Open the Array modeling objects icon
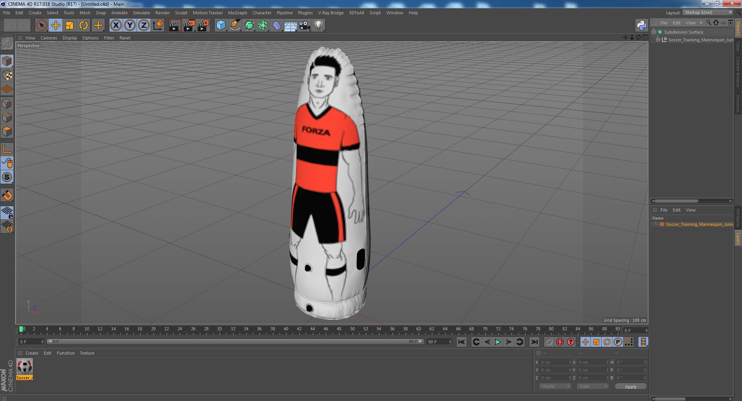The width and height of the screenshot is (742, 401). pyautogui.click(x=263, y=26)
